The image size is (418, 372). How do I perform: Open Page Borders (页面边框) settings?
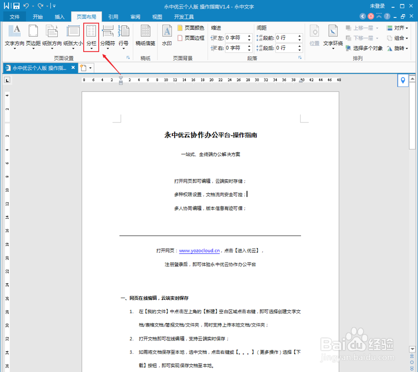pyautogui.click(x=191, y=38)
